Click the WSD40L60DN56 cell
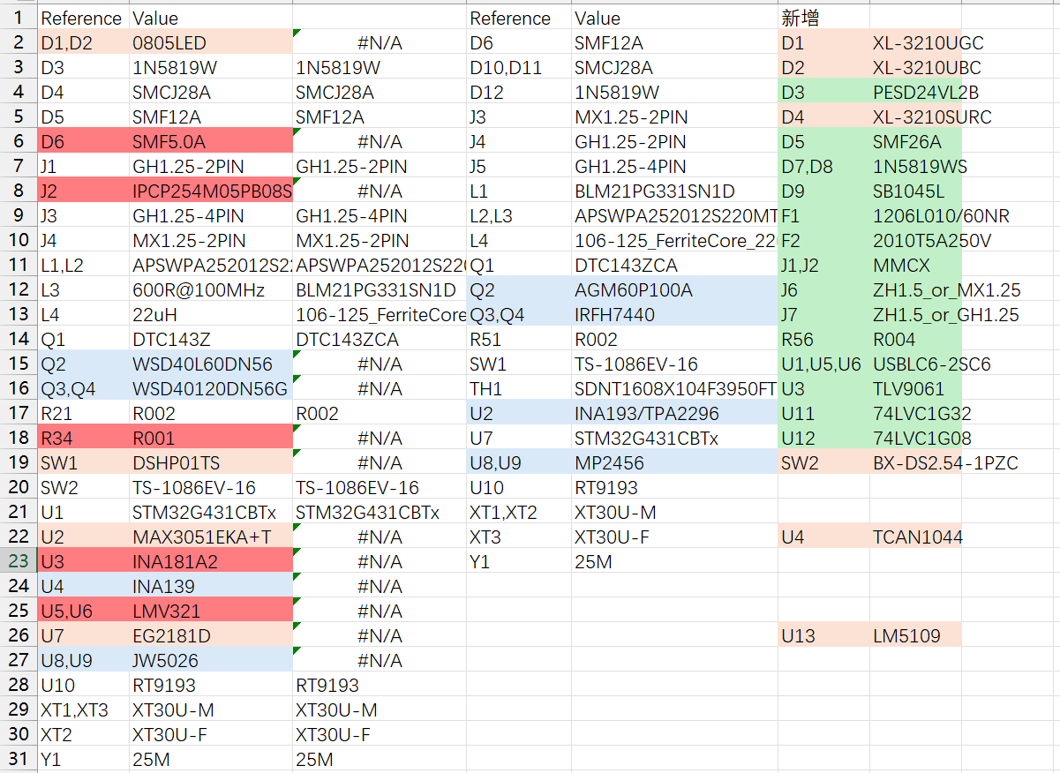The width and height of the screenshot is (1060, 773). (210, 364)
